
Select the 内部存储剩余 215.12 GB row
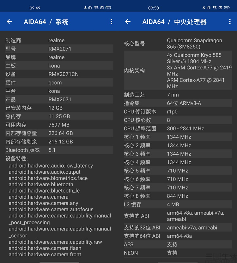click(59, 141)
